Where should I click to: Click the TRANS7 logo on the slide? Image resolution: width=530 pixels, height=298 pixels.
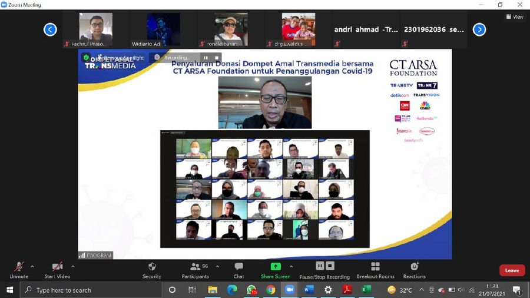coord(427,85)
